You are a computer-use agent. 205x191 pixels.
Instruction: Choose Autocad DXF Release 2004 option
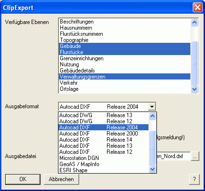coord(103,127)
